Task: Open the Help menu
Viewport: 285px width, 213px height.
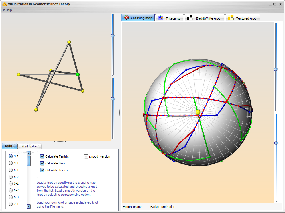Action: 9,10
